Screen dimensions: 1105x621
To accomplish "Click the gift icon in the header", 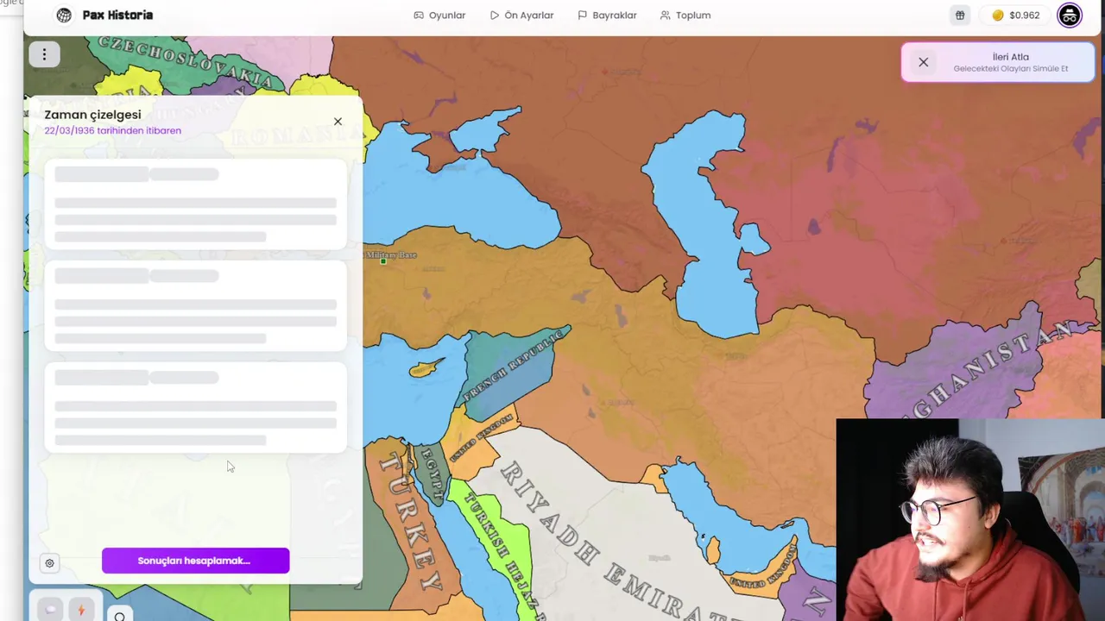I will 960,15.
